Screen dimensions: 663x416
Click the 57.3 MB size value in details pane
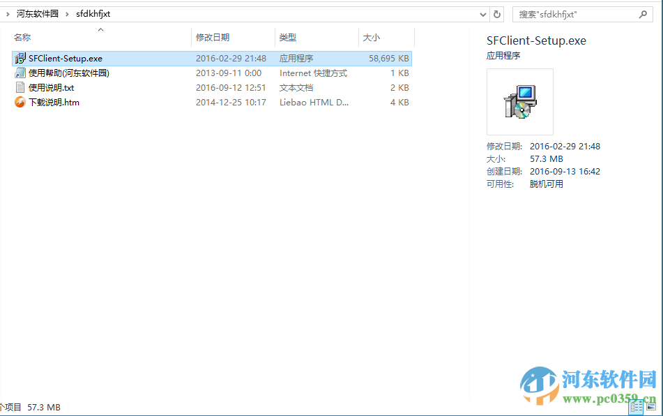(547, 158)
